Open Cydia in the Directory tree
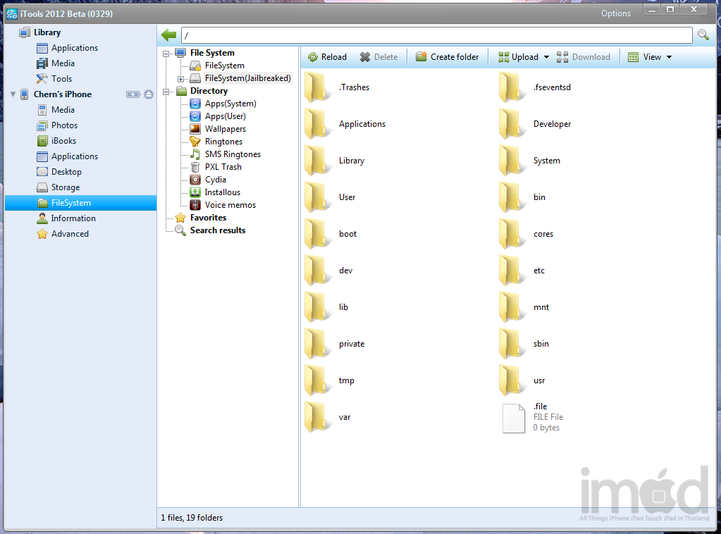The width and height of the screenshot is (721, 534). click(215, 180)
